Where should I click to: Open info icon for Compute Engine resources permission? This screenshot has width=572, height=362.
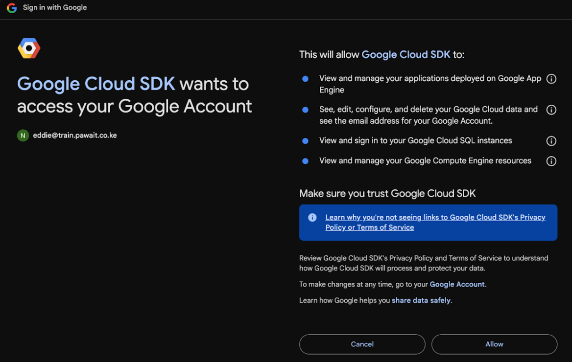(x=551, y=161)
